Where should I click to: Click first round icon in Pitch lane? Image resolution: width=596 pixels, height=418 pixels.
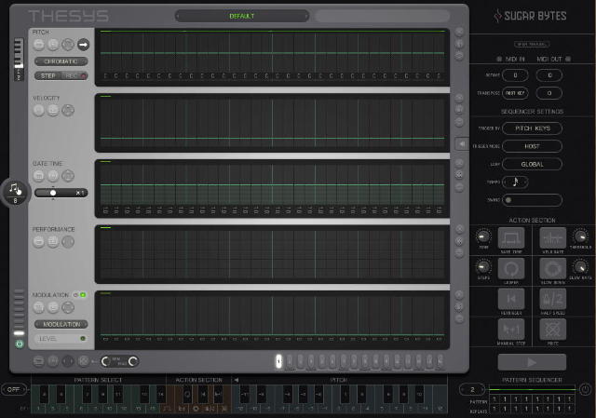point(38,45)
